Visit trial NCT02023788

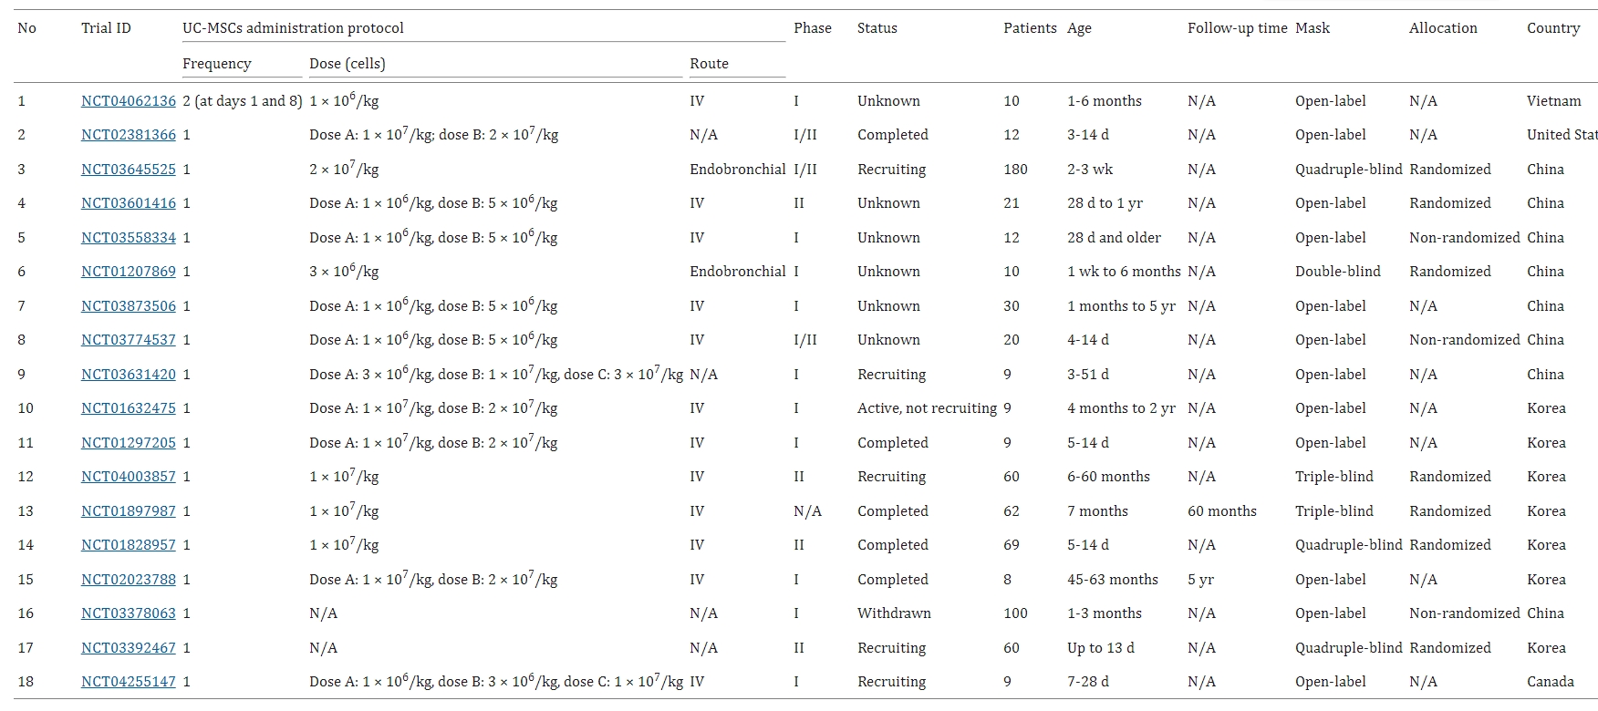coord(128,580)
